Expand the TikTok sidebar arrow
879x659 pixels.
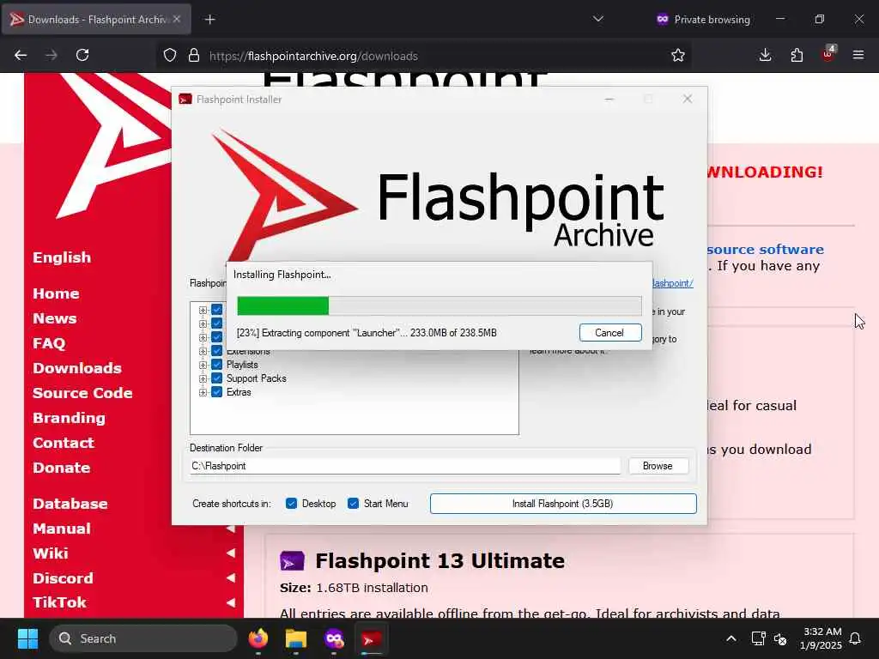click(x=230, y=602)
